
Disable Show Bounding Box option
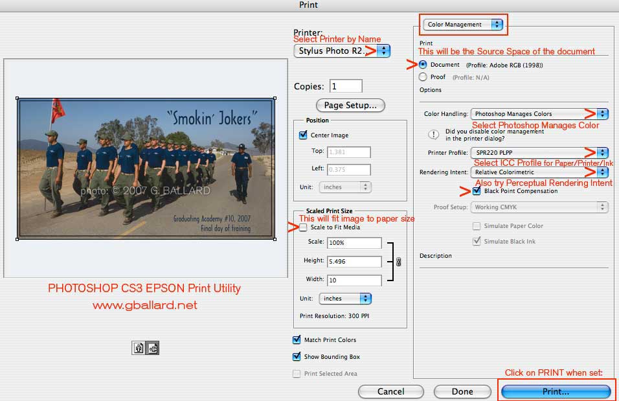point(297,357)
